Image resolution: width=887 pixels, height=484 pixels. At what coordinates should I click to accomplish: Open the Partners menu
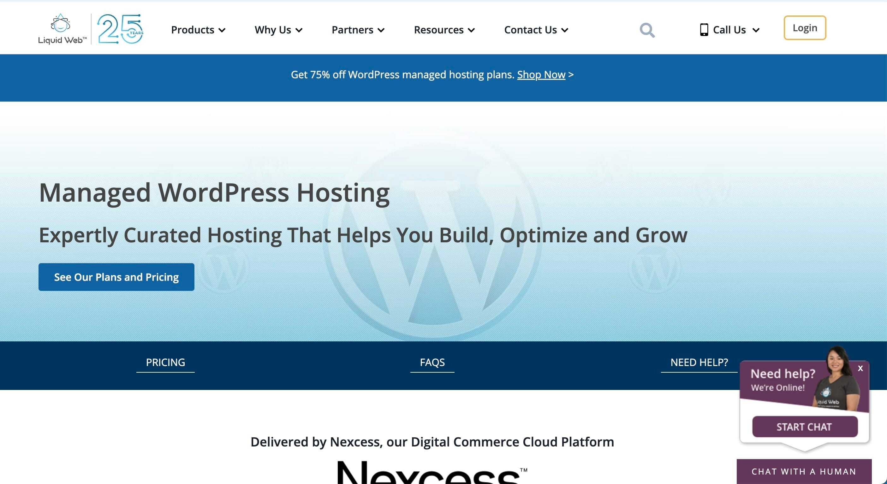(x=358, y=30)
